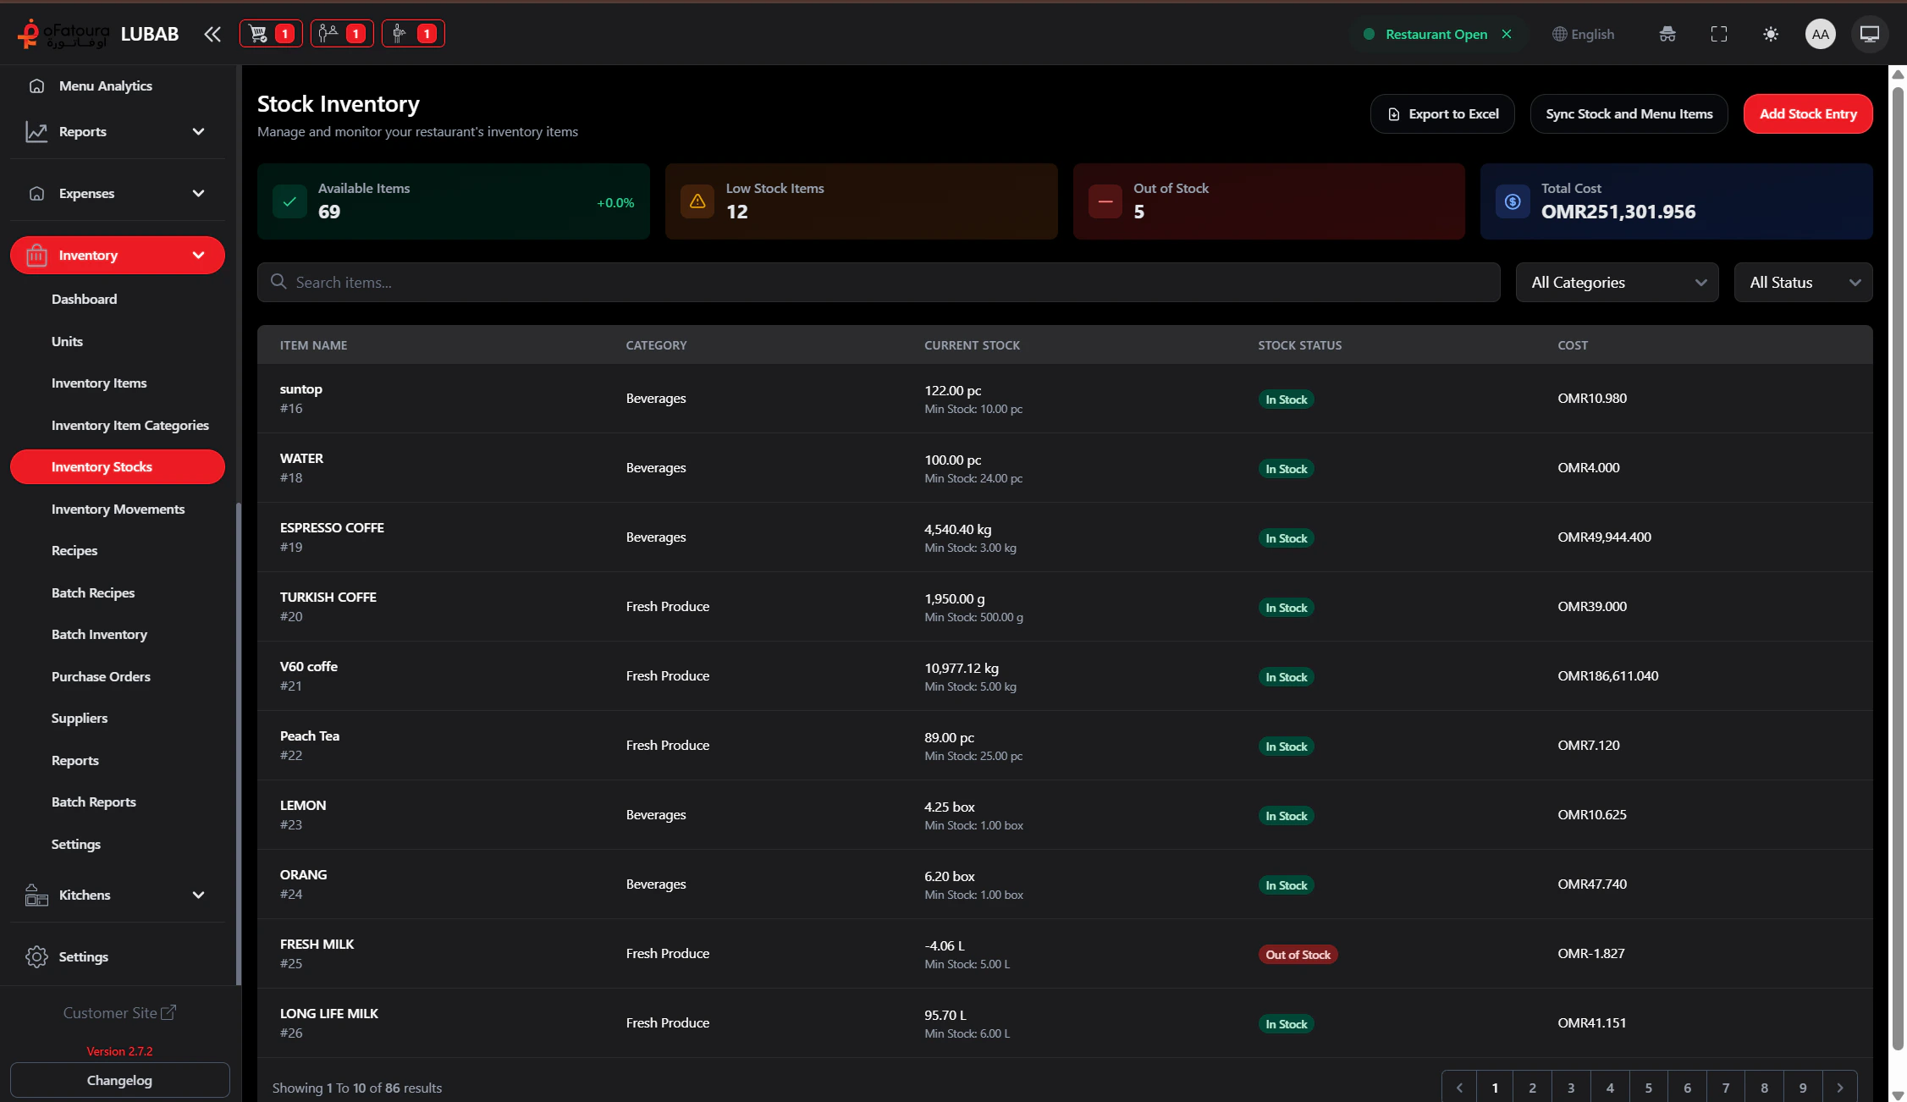Switch to Inventory Movements in sidebar
This screenshot has width=1907, height=1102.
click(118, 509)
